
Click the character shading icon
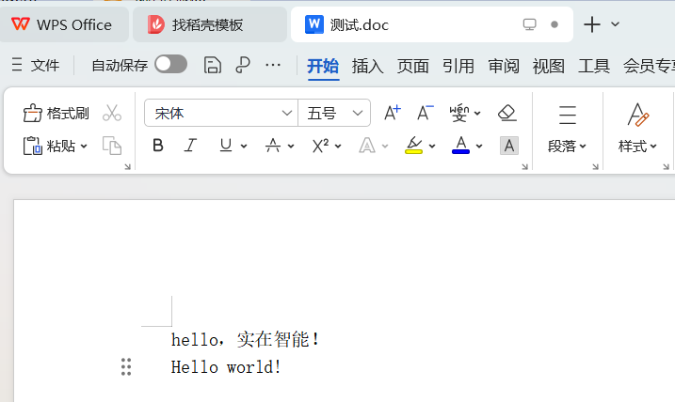[508, 146]
